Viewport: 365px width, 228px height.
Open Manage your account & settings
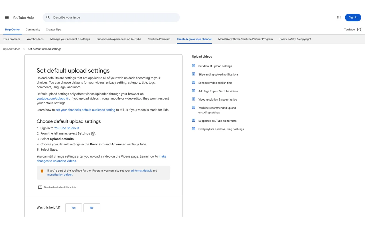click(70, 39)
